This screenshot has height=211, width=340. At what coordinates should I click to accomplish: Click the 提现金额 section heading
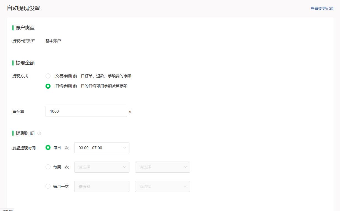coord(25,63)
